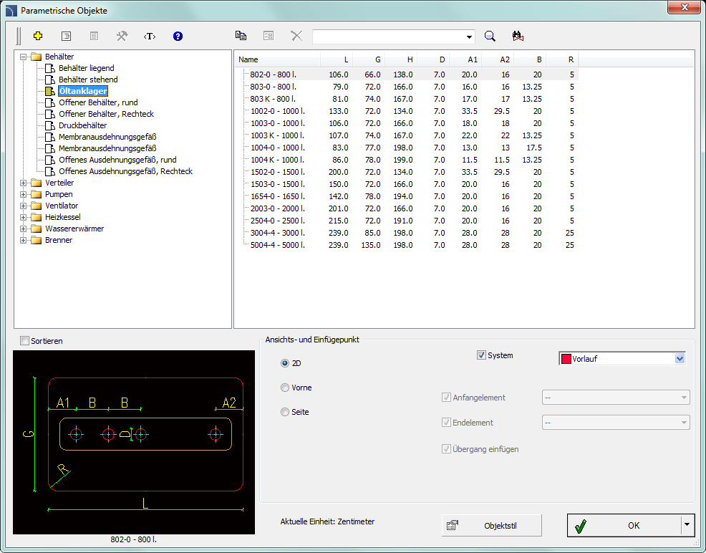
Task: Click the yellow plus add icon
Action: (39, 36)
